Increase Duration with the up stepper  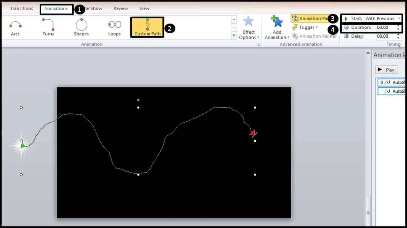tap(399, 26)
